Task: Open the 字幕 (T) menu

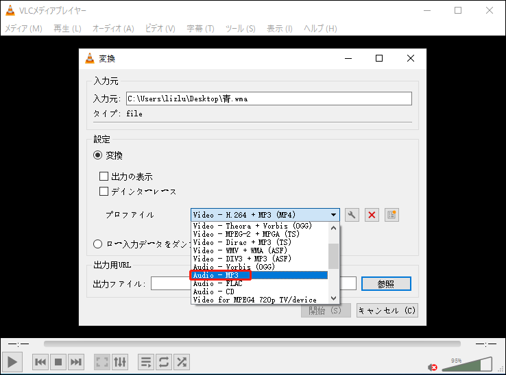Action: (200, 28)
